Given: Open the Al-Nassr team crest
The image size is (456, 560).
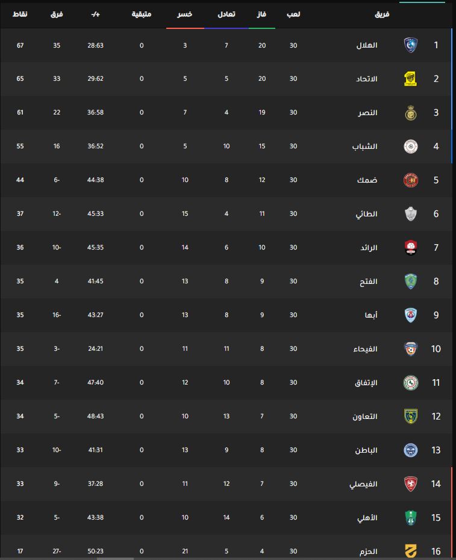Looking at the screenshot, I should click(411, 113).
